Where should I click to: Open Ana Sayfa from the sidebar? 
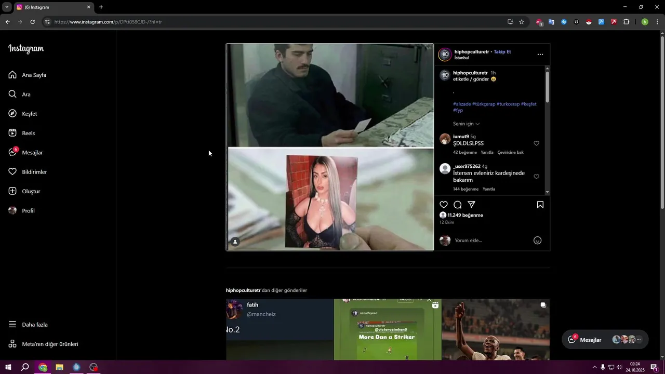(28, 75)
